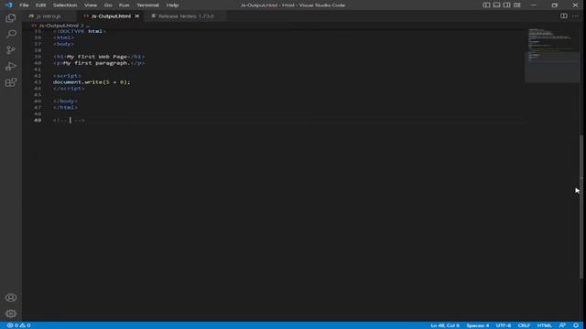This screenshot has height=329, width=586.
Task: Open the Help menu
Action: [172, 5]
